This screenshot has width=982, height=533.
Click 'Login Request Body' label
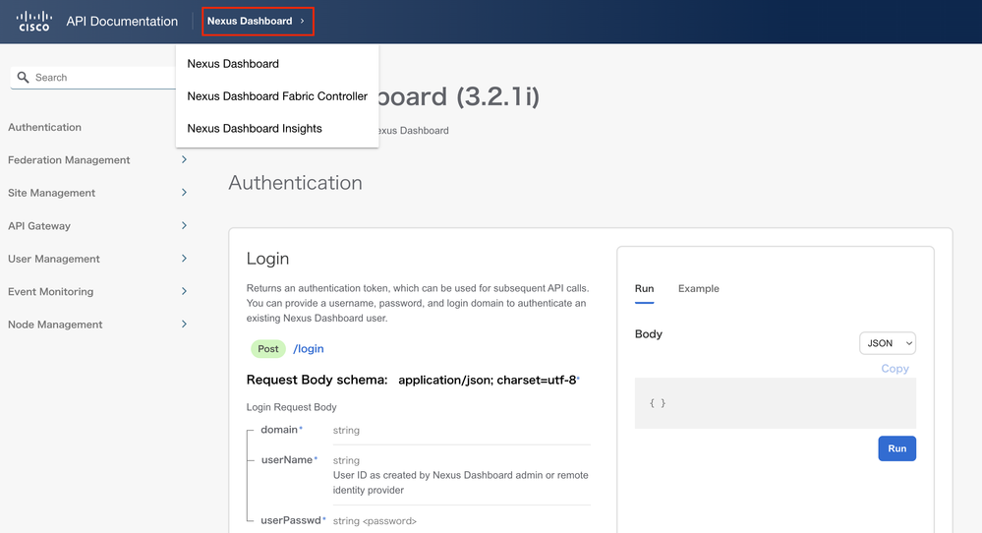pos(291,407)
